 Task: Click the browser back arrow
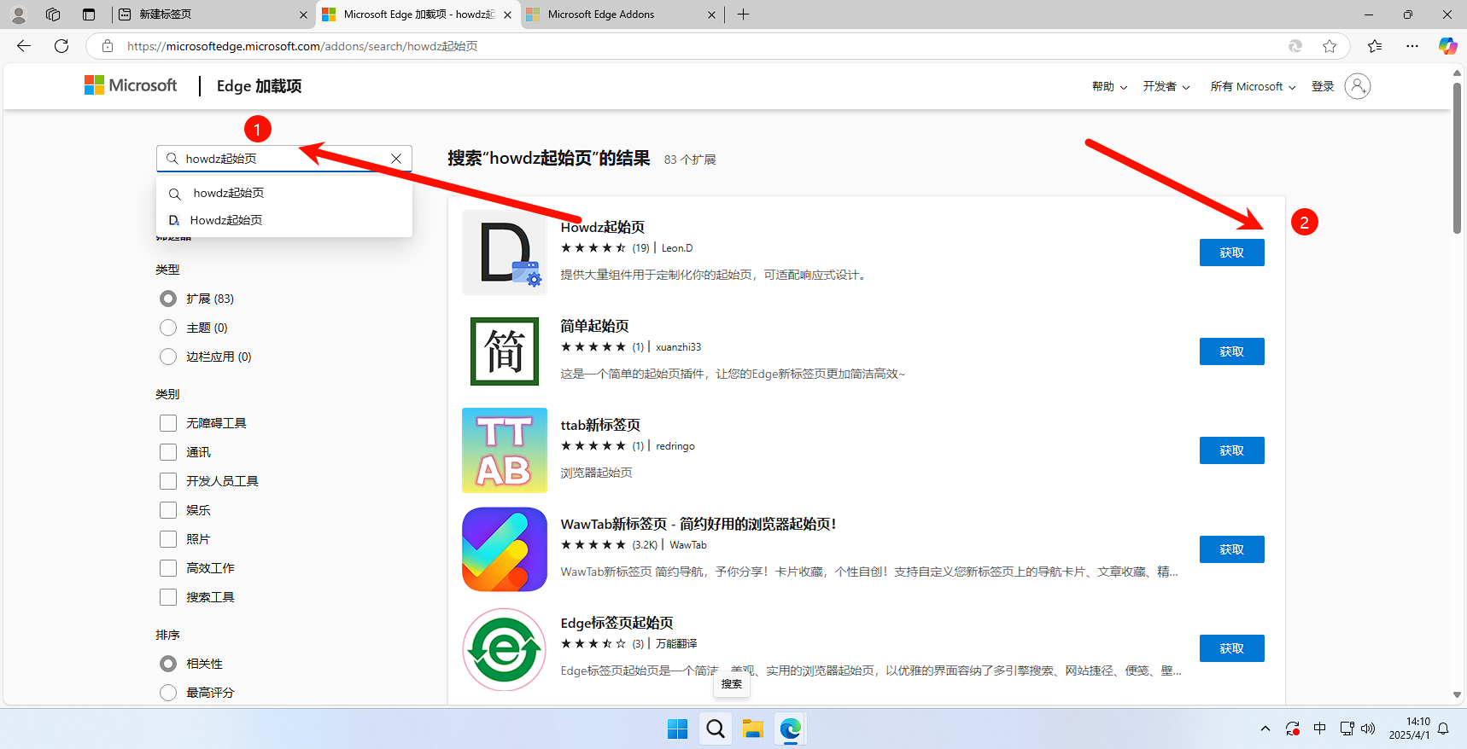coord(24,46)
